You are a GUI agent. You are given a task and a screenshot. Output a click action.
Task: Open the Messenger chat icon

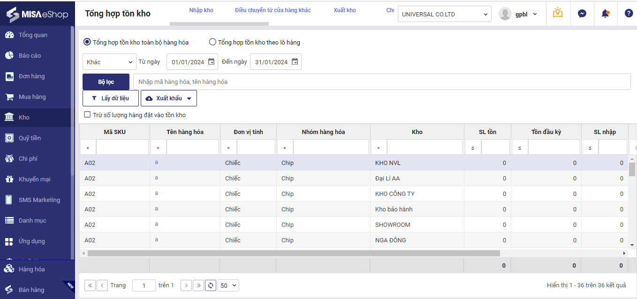coord(582,14)
